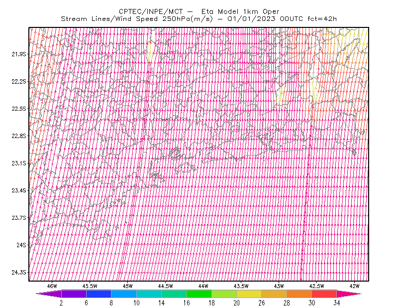Select the dark blue colorbar segment
This screenshot has width=398, height=308.
point(99,294)
